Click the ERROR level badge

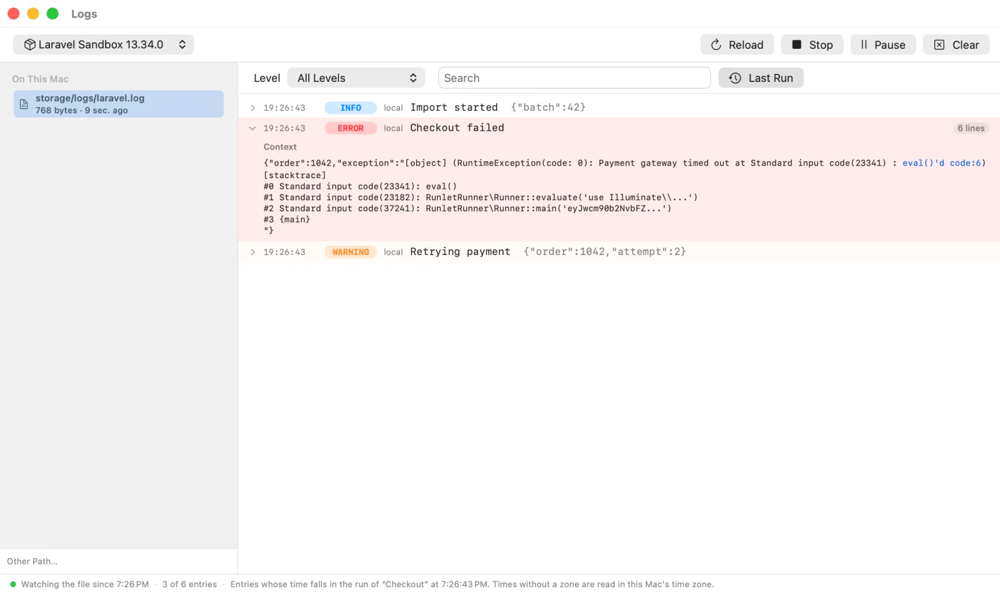click(351, 128)
